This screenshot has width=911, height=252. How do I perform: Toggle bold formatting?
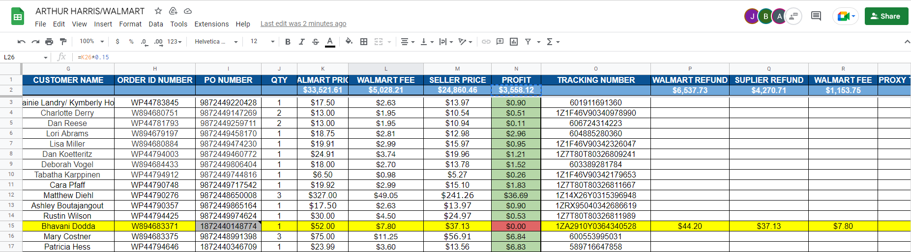tap(288, 42)
